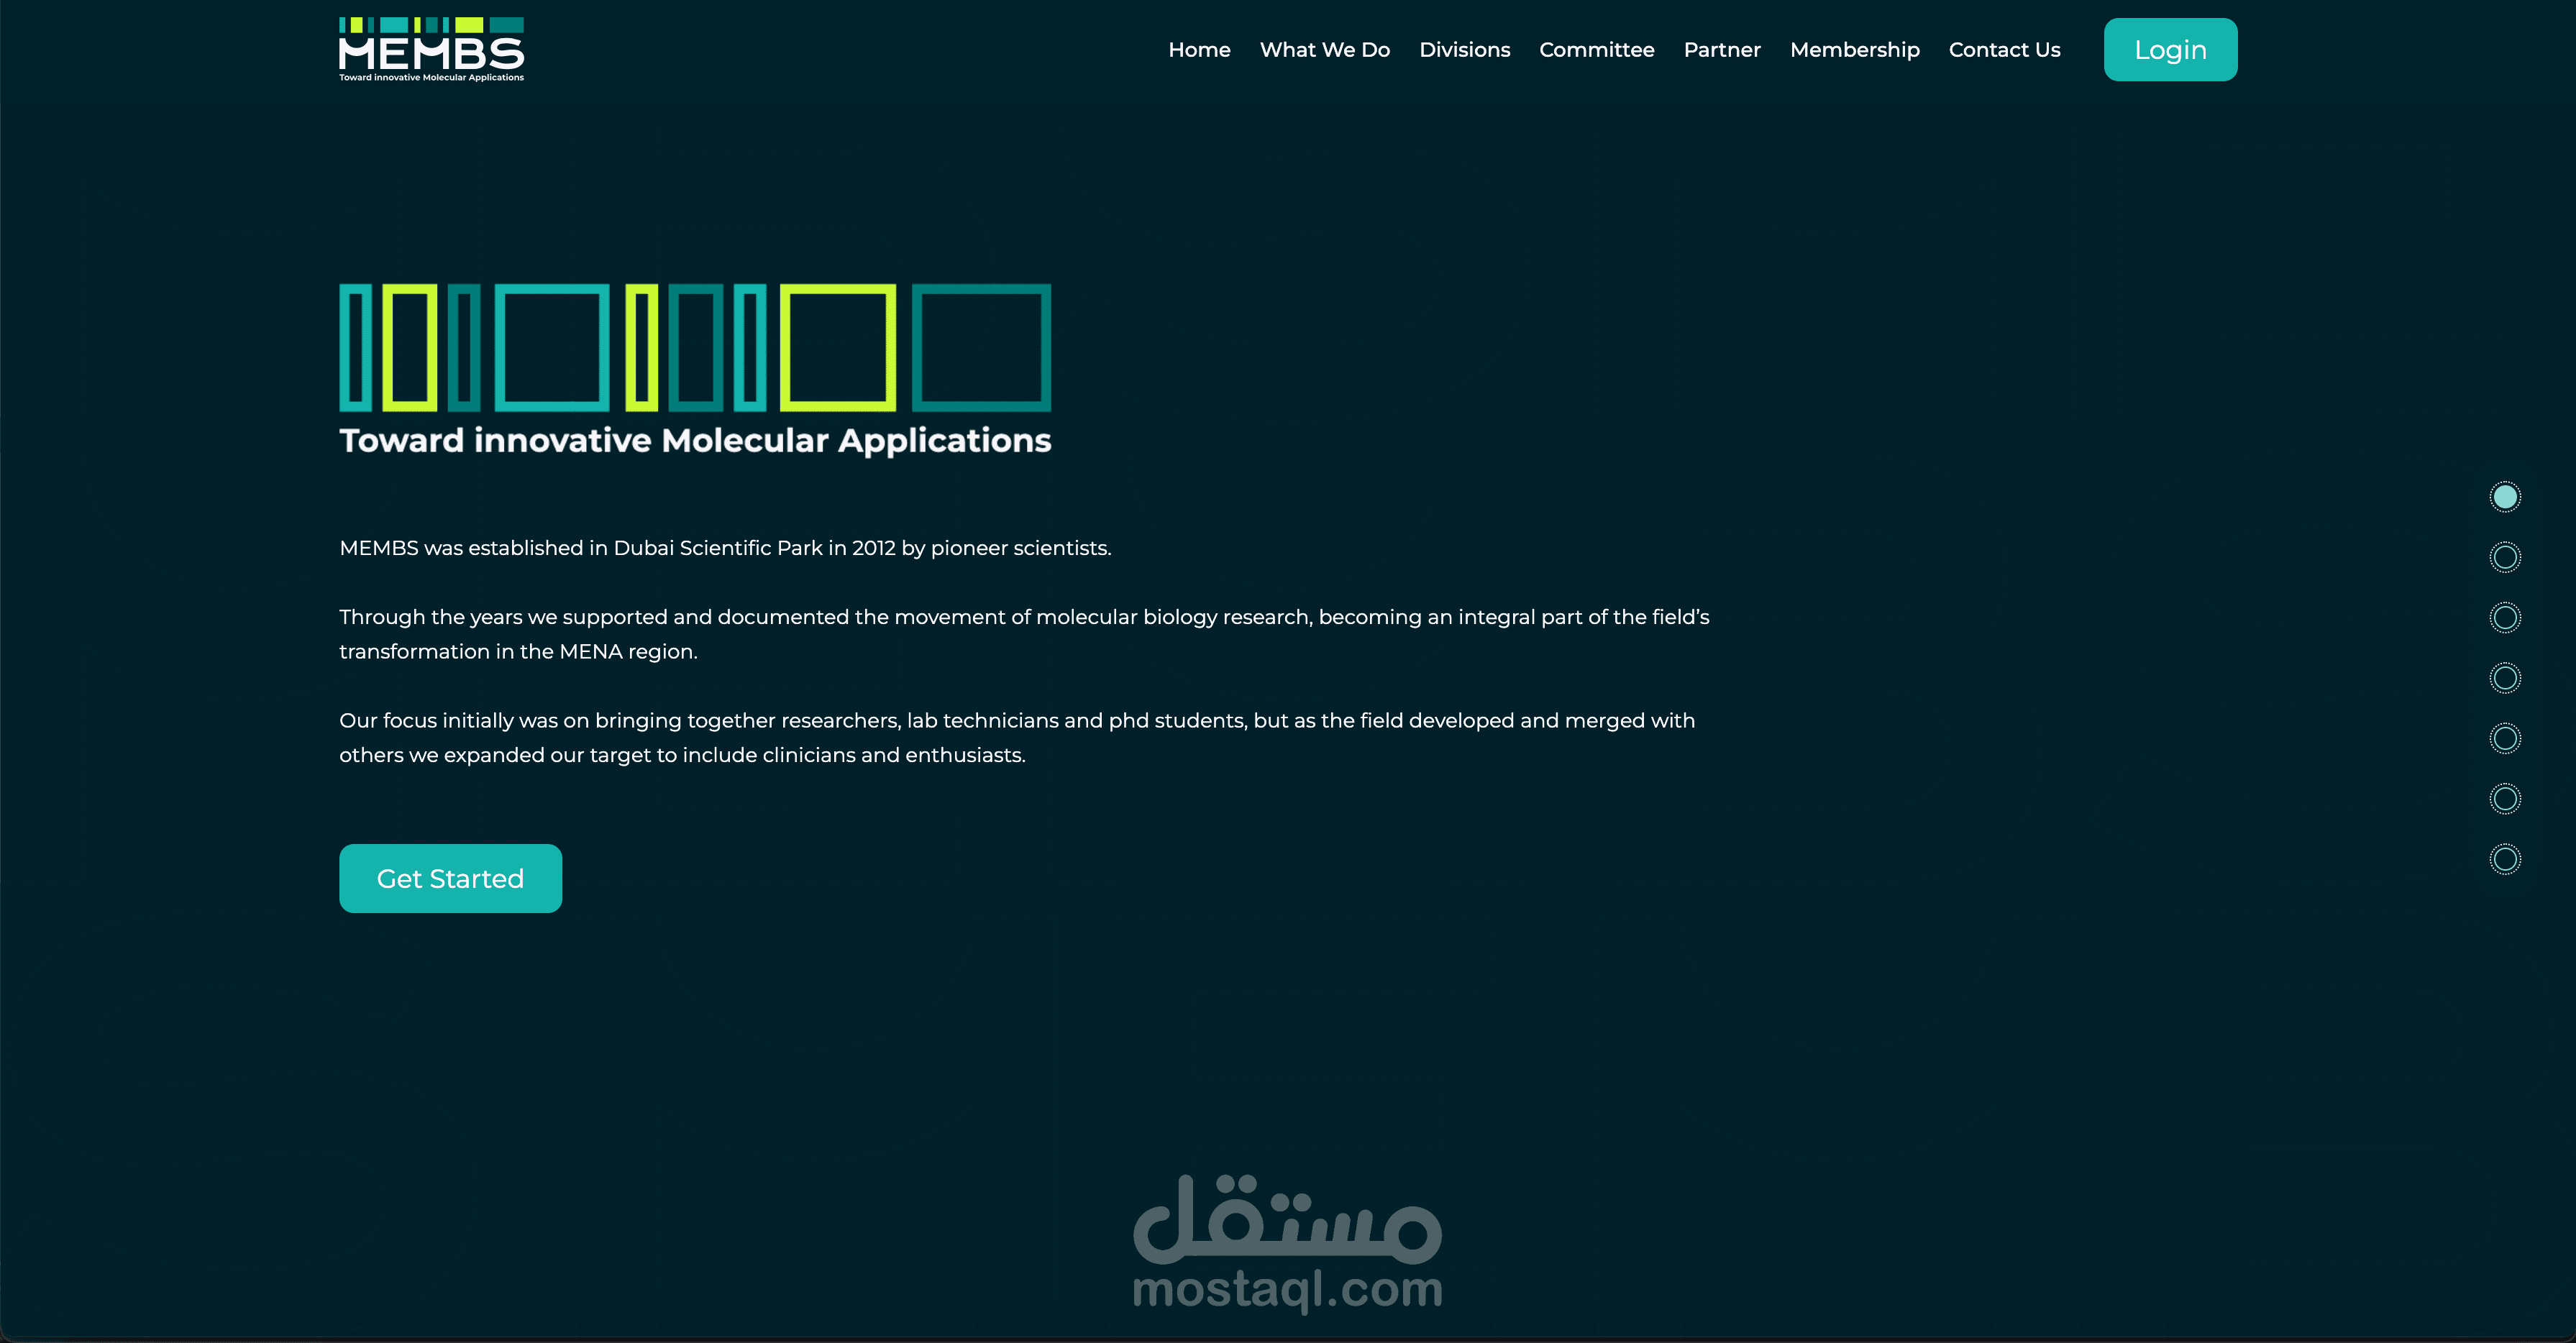This screenshot has width=2576, height=1343.
Task: Click the Get Started button
Action: coord(451,878)
